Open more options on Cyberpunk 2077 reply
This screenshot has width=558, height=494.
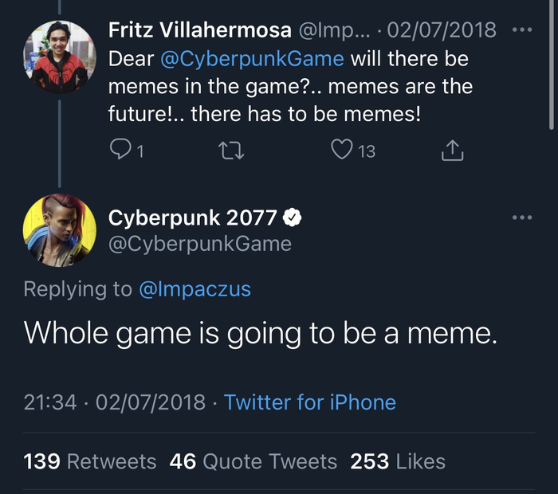tap(521, 217)
